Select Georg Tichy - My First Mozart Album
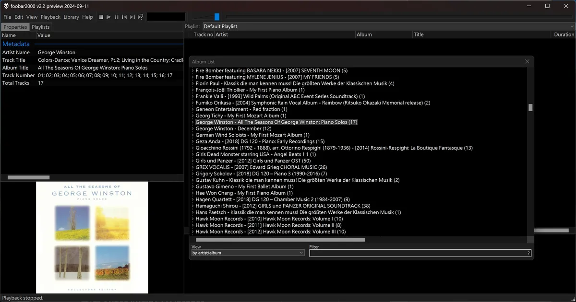Image resolution: width=576 pixels, height=302 pixels. point(241,116)
